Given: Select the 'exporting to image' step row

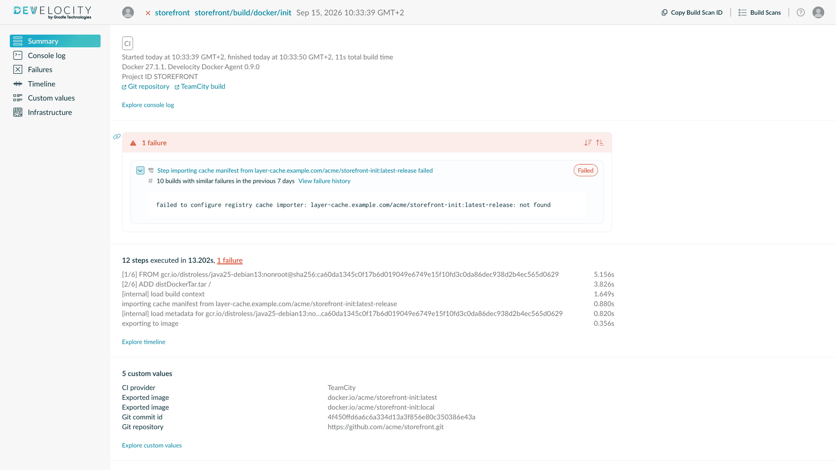Looking at the screenshot, I should (368, 324).
